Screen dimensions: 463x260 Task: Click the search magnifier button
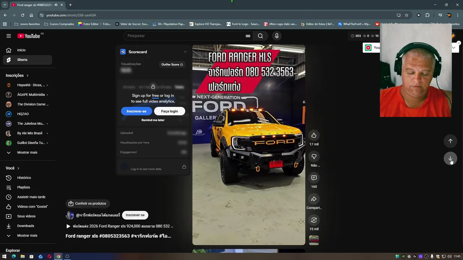click(x=260, y=36)
